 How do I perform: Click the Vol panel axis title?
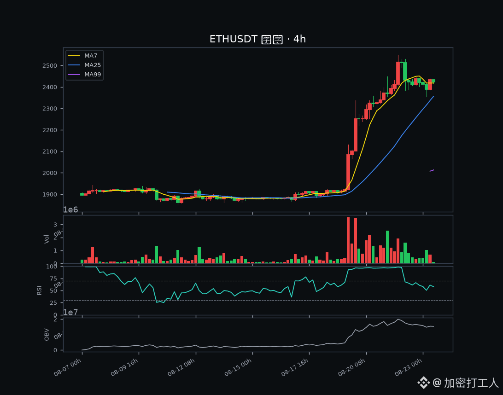pos(47,239)
